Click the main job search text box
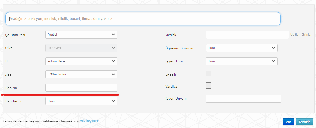Image resolution: width=316 pixels, height=128 pixels. tap(143, 19)
